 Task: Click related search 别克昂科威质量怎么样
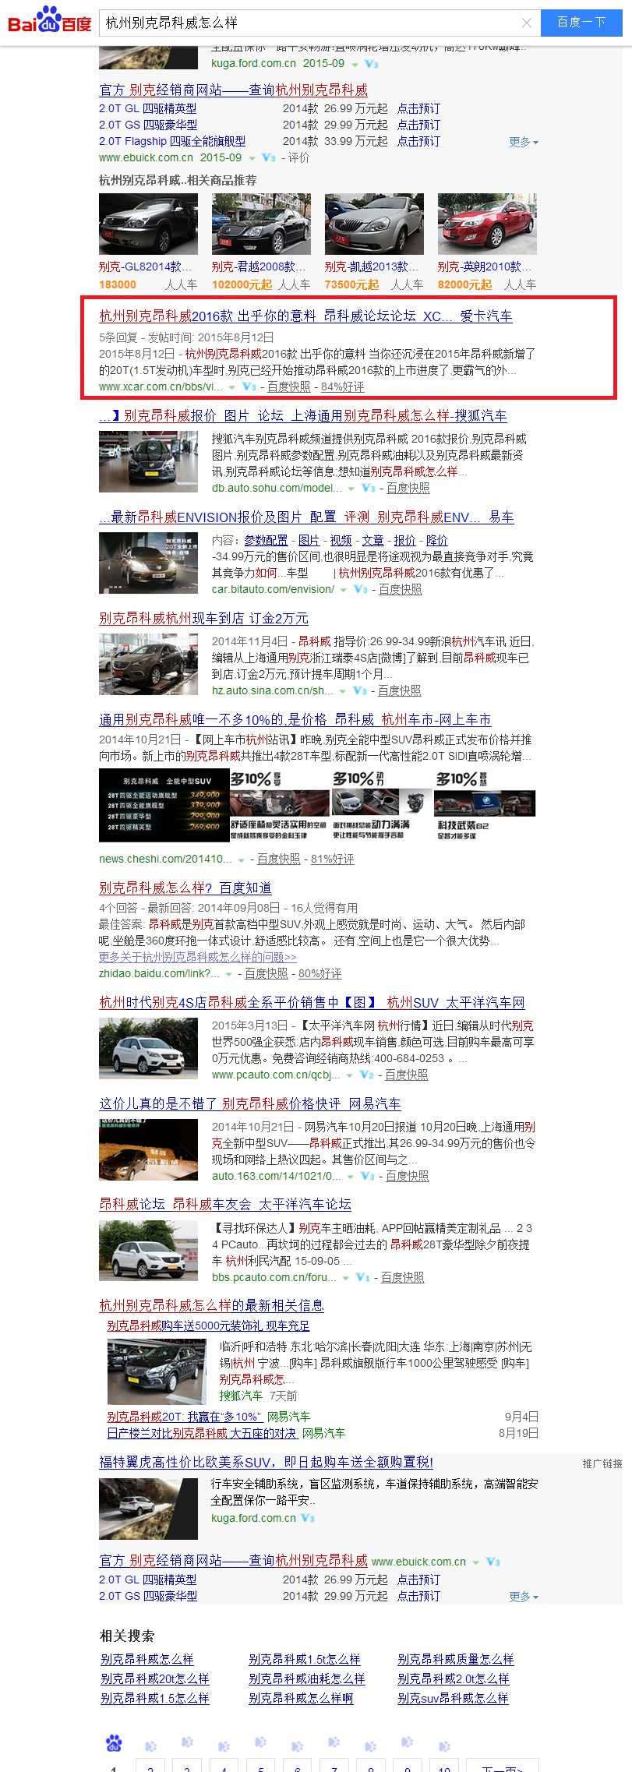[456, 1659]
